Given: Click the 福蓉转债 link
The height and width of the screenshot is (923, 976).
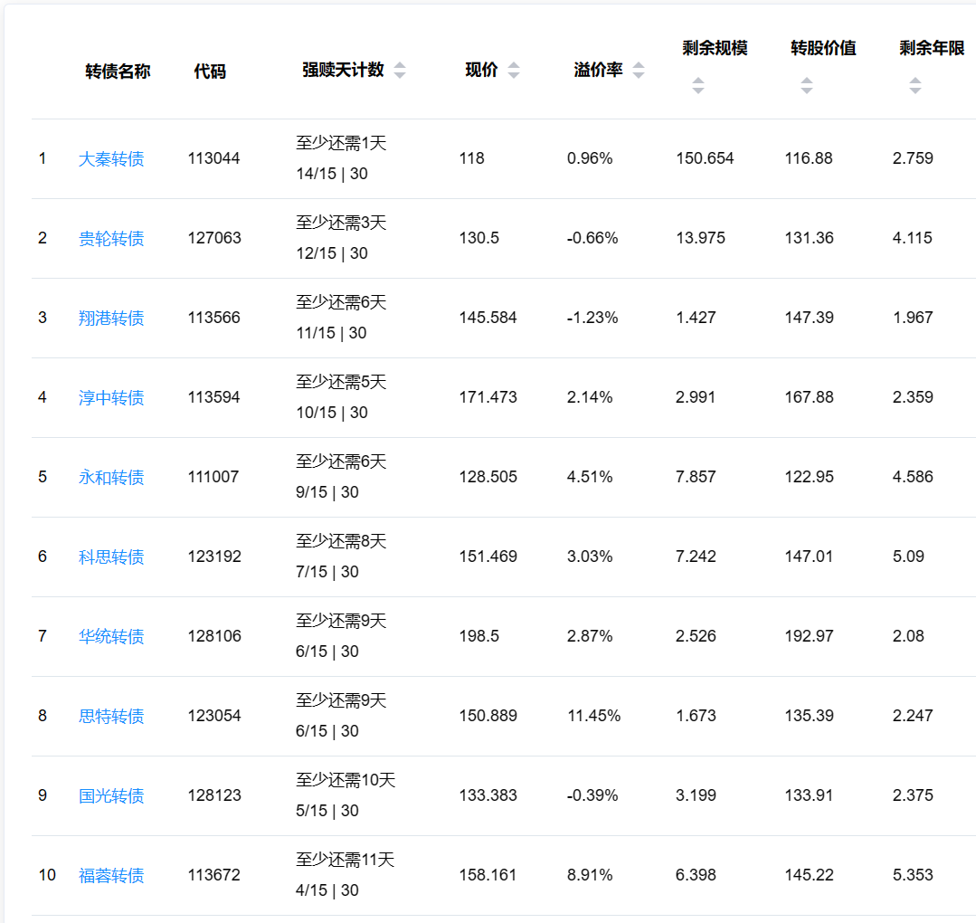Looking at the screenshot, I should pos(111,876).
